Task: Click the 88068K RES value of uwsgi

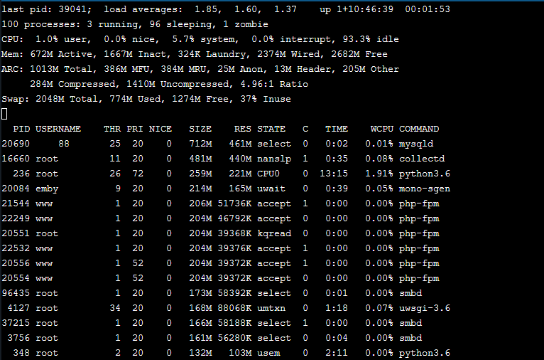Action: [x=234, y=308]
